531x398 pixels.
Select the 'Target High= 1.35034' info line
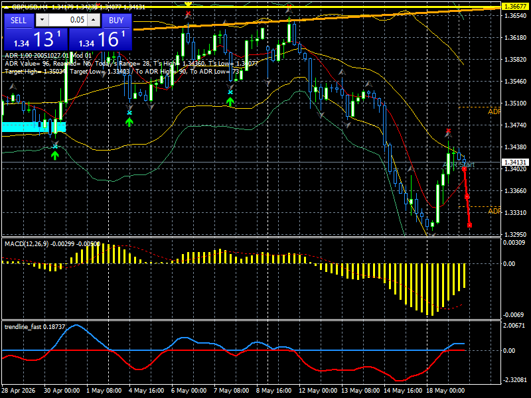point(122,72)
